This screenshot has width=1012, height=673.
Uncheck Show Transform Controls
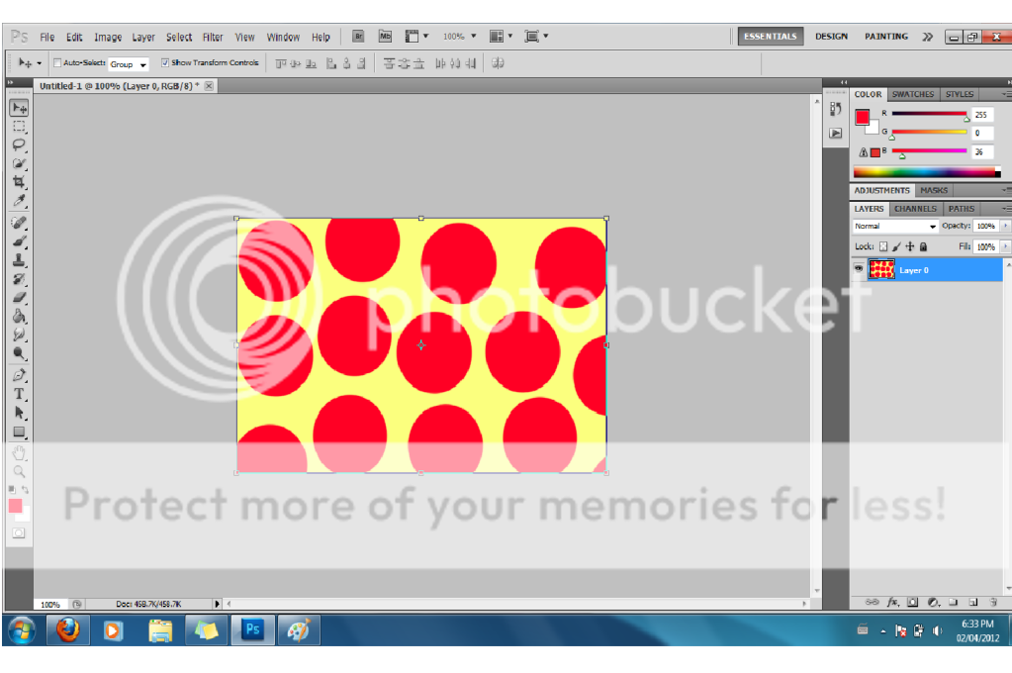point(165,62)
